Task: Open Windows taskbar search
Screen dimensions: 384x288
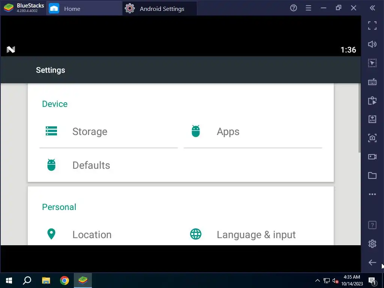Action: 27,280
